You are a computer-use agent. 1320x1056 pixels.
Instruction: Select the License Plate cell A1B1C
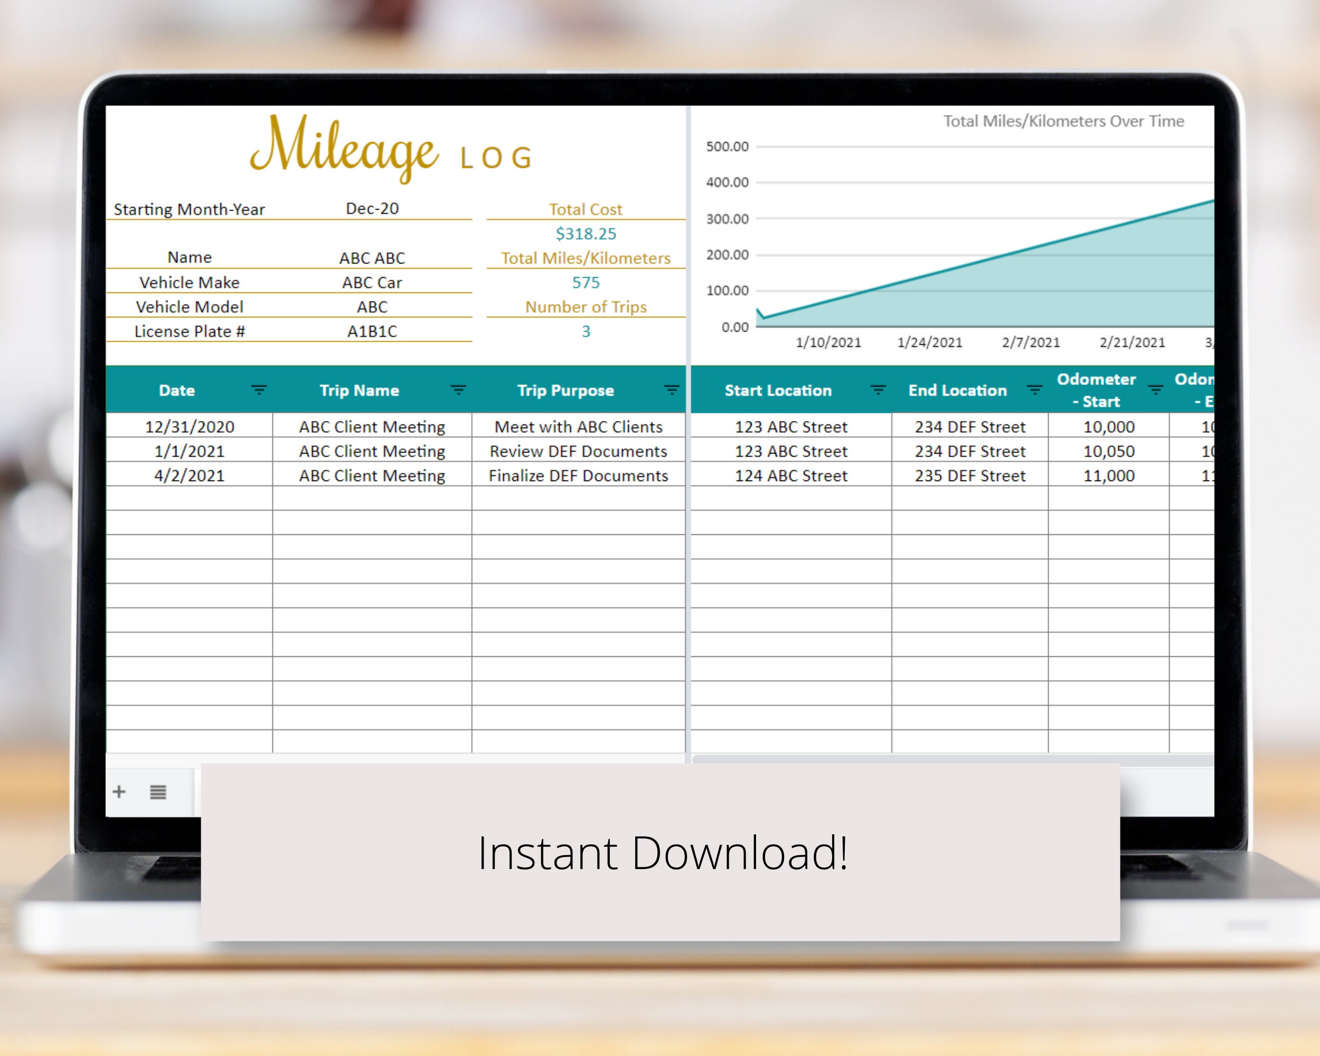(371, 331)
